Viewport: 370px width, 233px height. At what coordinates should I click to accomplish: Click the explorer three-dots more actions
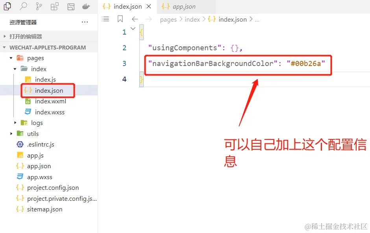click(x=85, y=22)
